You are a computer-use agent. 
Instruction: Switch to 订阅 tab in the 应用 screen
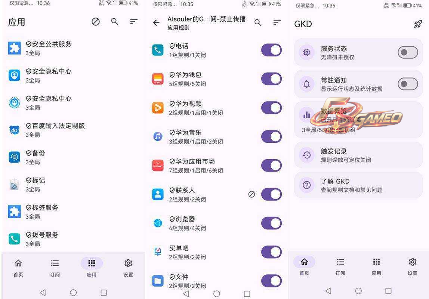click(55, 268)
